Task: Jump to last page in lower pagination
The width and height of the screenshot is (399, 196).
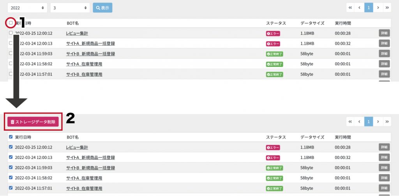Action: tap(387, 122)
